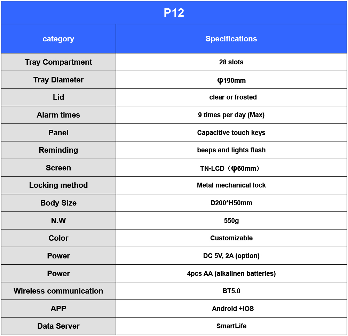
Task: Click the 'clear or frosted' lid value
Action: tap(233, 97)
